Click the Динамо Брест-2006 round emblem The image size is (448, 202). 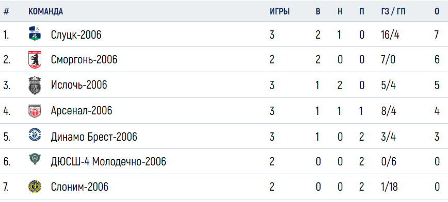tap(35, 136)
